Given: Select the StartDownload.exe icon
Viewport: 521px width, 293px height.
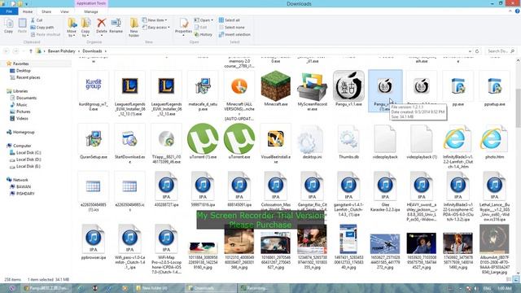Looking at the screenshot, I should pos(129,139).
